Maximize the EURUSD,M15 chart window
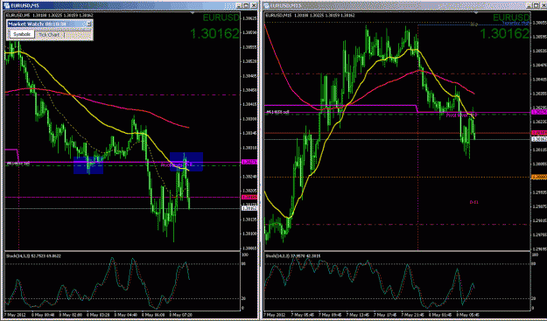 tap(536, 5)
